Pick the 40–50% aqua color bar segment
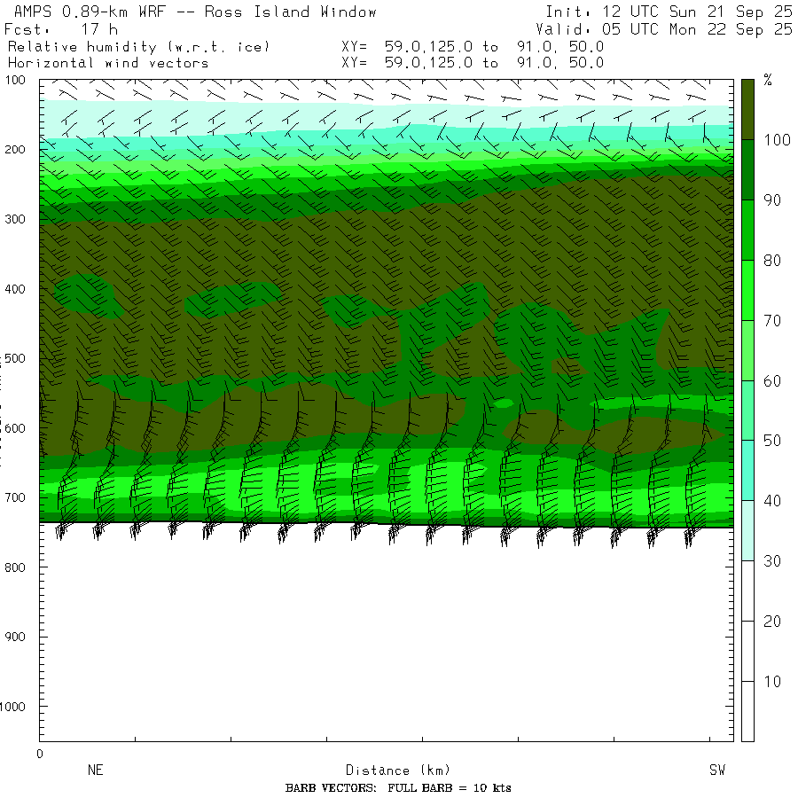The image size is (798, 798). [x=747, y=470]
